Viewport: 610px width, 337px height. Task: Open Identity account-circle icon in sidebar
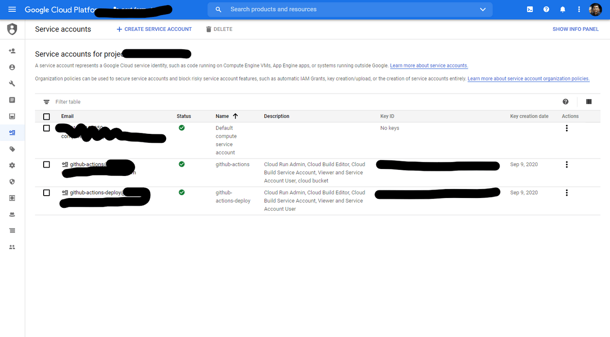(x=12, y=67)
